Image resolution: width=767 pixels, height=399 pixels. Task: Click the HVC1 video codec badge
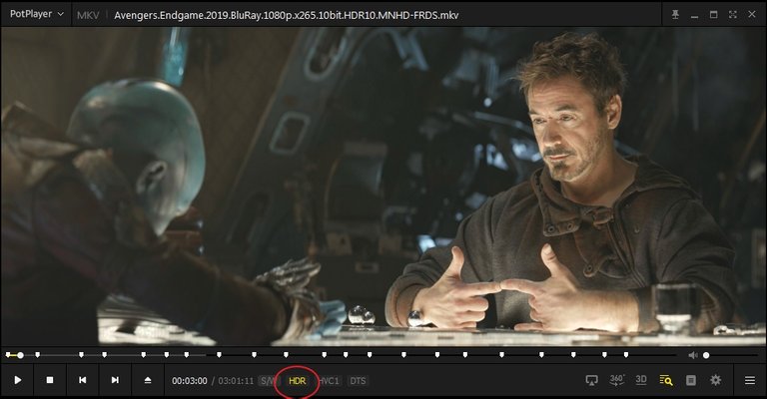[330, 381]
